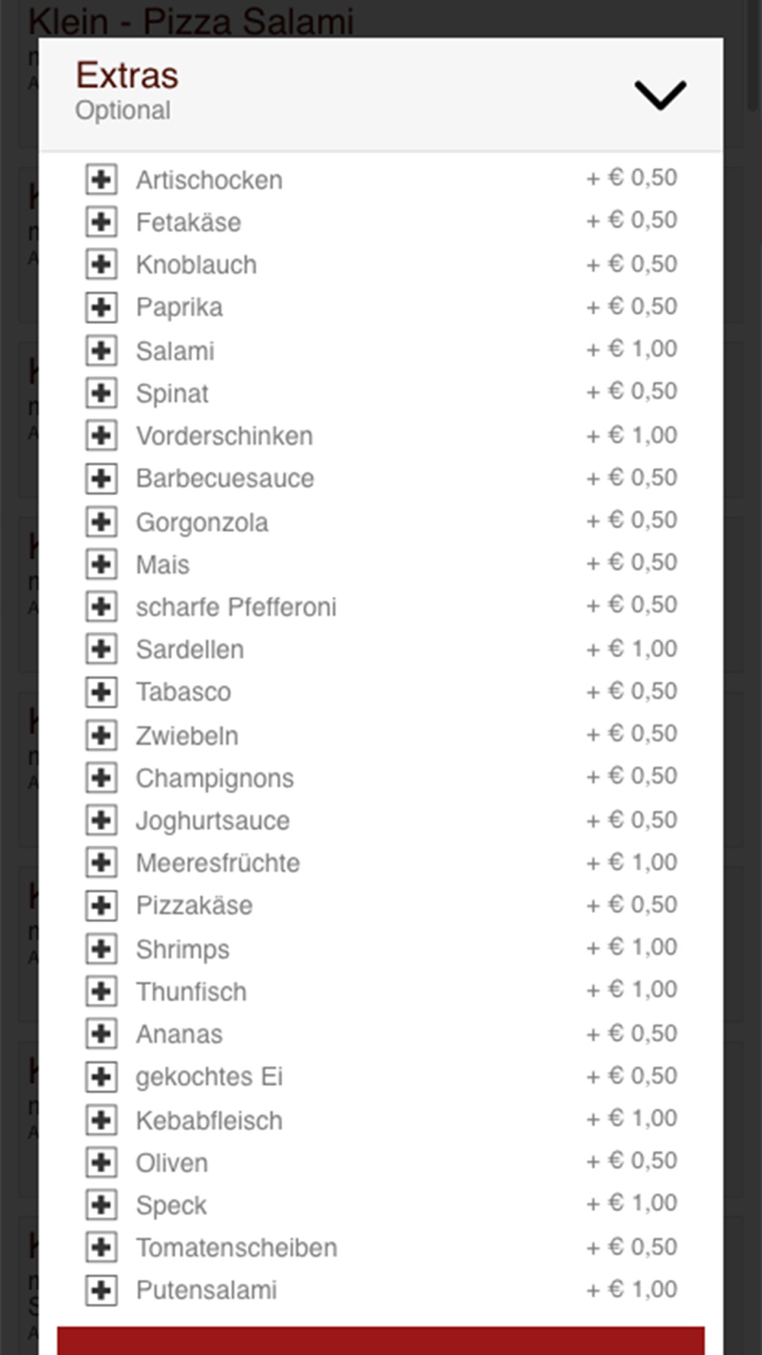This screenshot has height=1355, width=762.
Task: Select the scharfe Pfefferoni entry
Action: (236, 607)
